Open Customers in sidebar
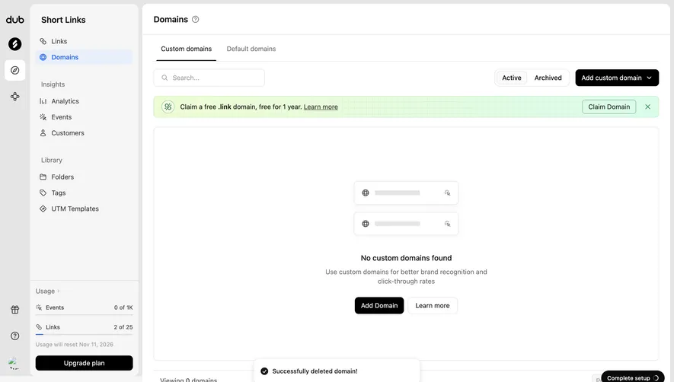Screen dimensions: 674x382 click(84, 132)
